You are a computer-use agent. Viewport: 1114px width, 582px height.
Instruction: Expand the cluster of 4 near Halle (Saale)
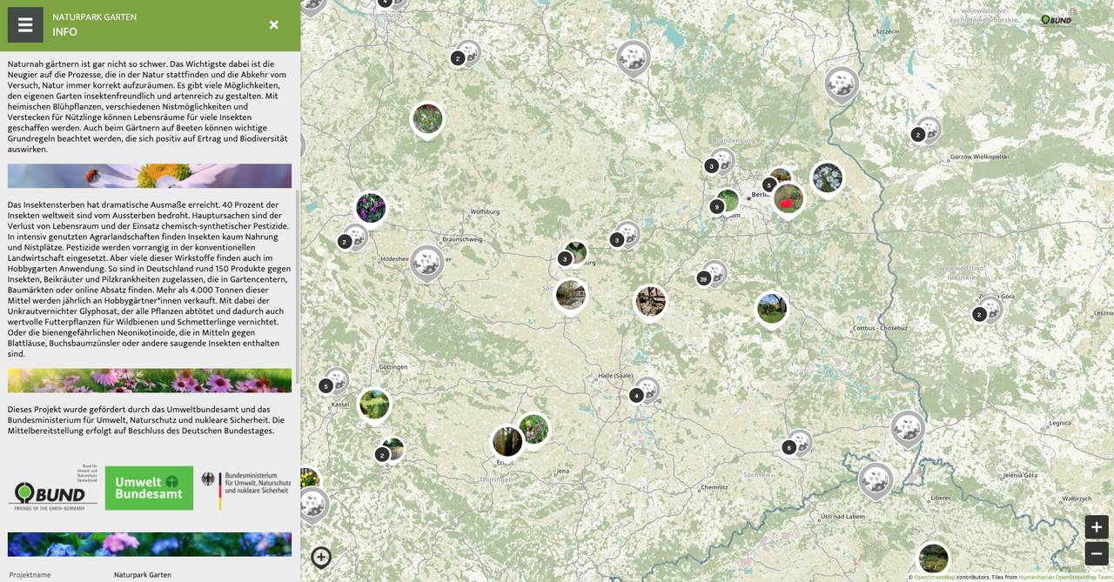[x=637, y=395]
